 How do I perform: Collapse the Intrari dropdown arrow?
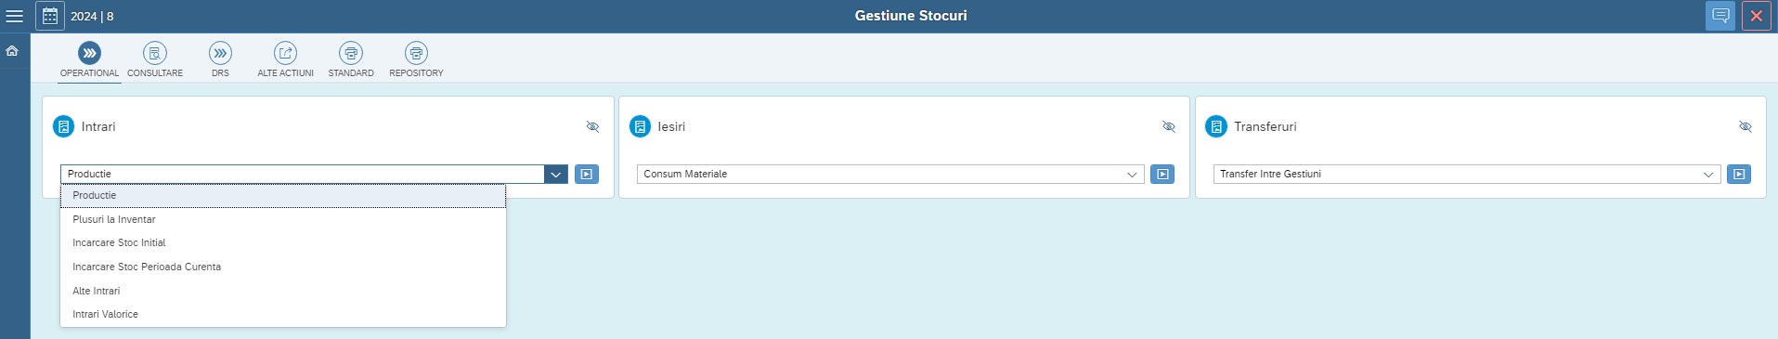555,174
